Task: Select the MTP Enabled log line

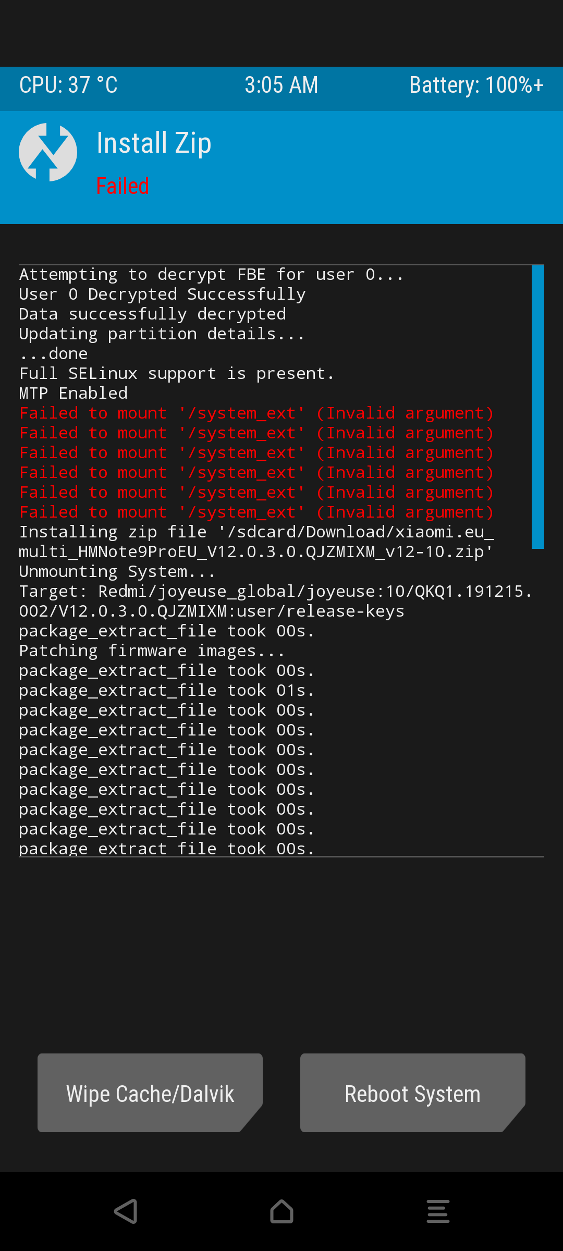Action: 74,394
